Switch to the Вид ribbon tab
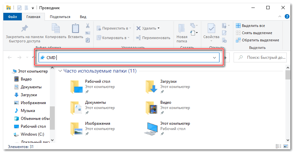Image resolution: width=294 pixels, height=153 pixels. [83, 17]
